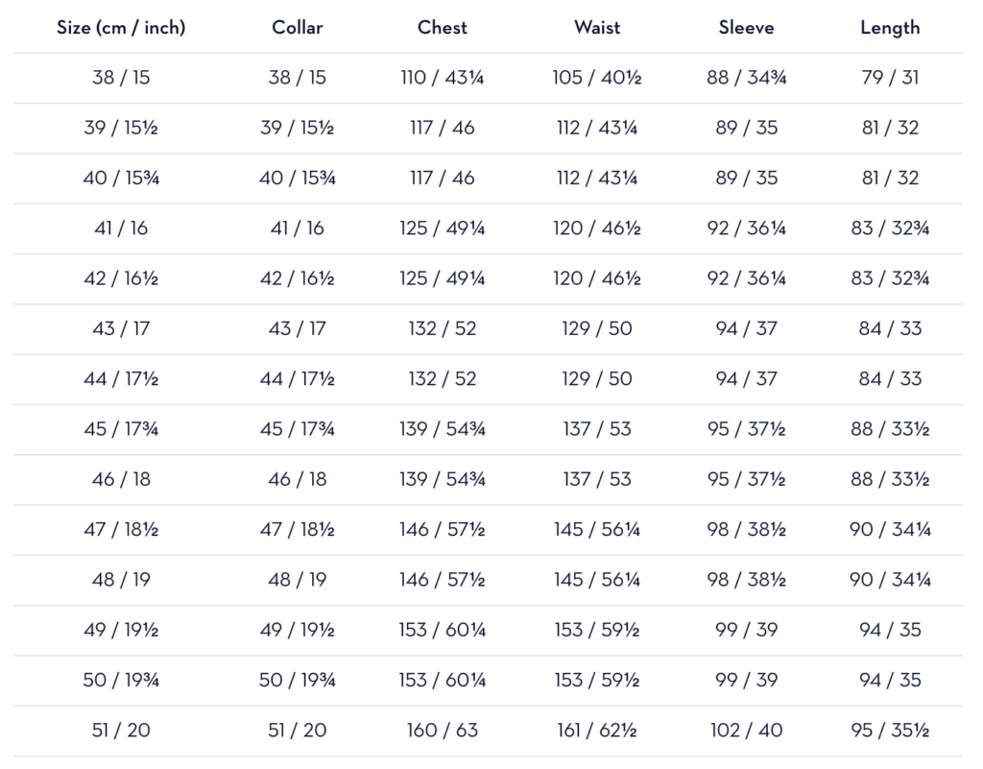Select the length value 79 / 31
The height and width of the screenshot is (769, 983).
[890, 78]
